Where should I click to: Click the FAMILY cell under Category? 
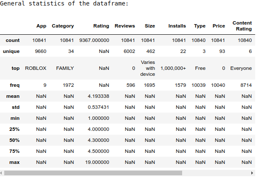click(x=65, y=68)
